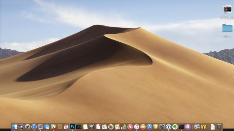This screenshot has width=234, height=131.
Task: Open 1Password icon in Dock
Action: point(168,127)
